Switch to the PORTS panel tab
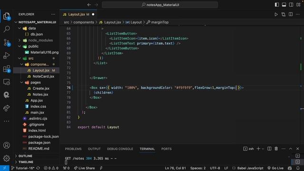 [x=166, y=149]
